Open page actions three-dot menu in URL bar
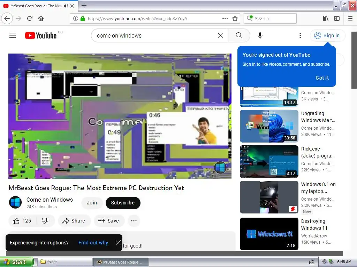The width and height of the screenshot is (357, 267). [225, 18]
